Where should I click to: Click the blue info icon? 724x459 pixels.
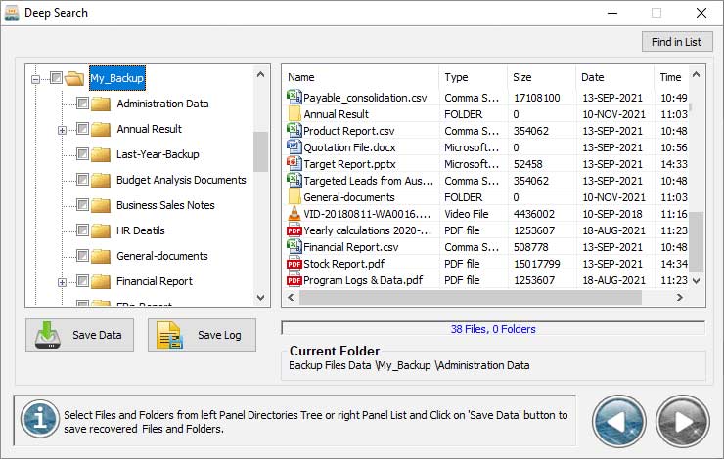[x=40, y=421]
